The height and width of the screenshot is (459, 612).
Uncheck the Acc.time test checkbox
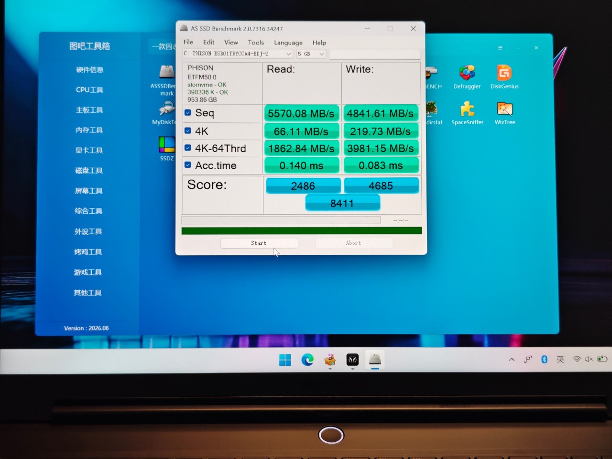[188, 165]
